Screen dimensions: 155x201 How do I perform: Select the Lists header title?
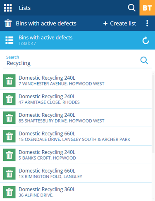coord(25,8)
